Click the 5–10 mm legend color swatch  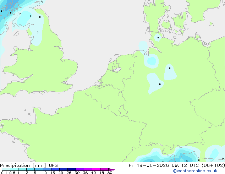click(39, 169)
